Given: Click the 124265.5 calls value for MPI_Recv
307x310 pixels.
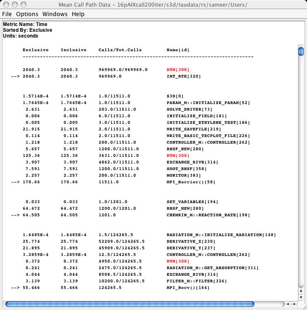Looking at the screenshot, I should pos(110,288).
